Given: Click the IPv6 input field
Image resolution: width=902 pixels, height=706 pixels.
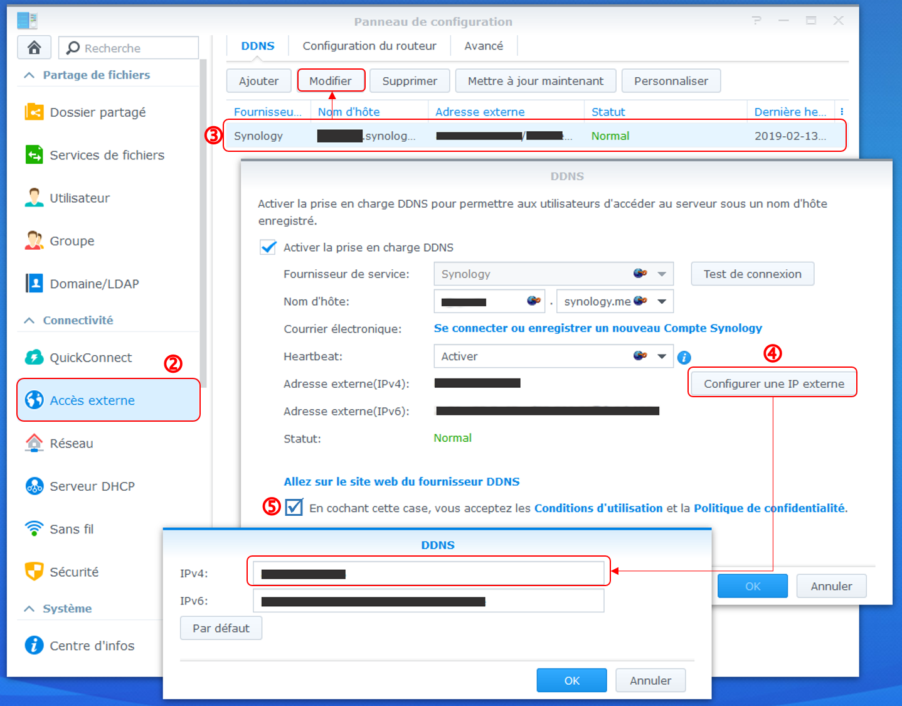Looking at the screenshot, I should (428, 601).
